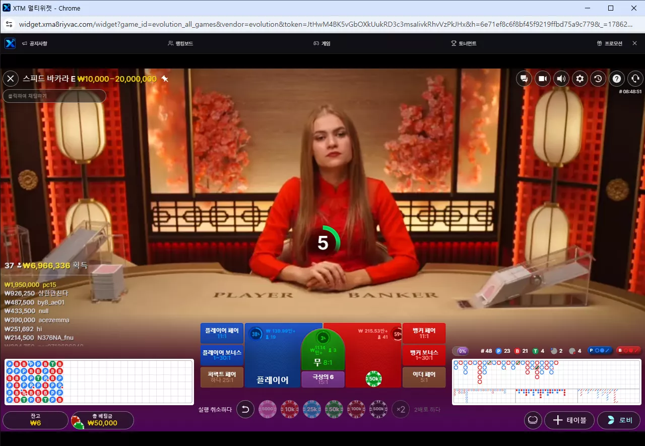Viewport: 645px width, 446px height.
Task: Select the 10k chip
Action: [290, 409]
